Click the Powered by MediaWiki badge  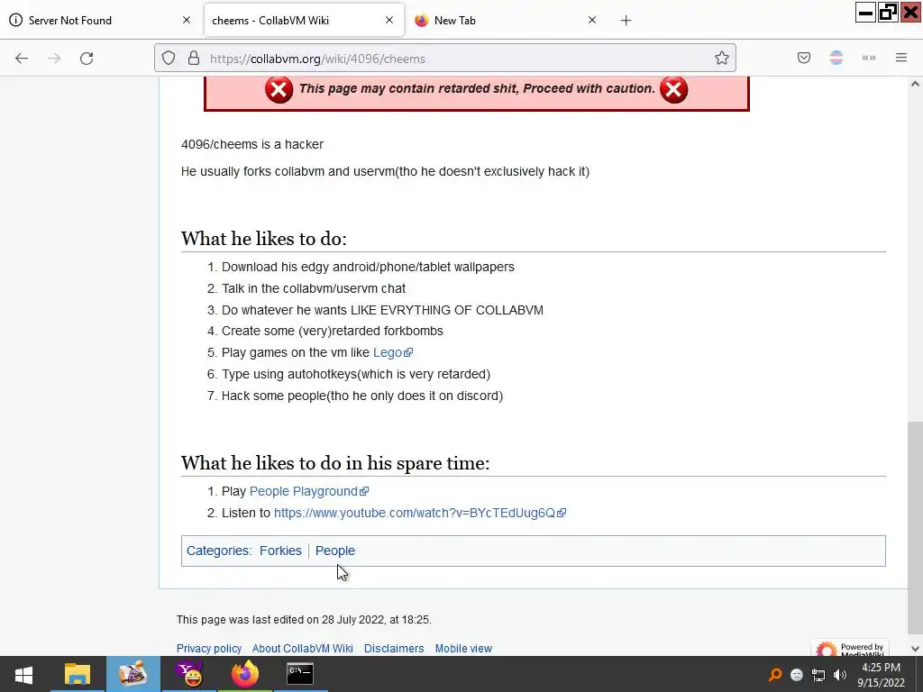[x=850, y=648]
